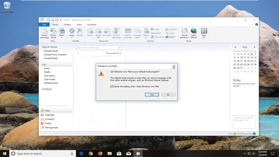Click Add to calendar icon
279x157 pixels.
[128, 33]
